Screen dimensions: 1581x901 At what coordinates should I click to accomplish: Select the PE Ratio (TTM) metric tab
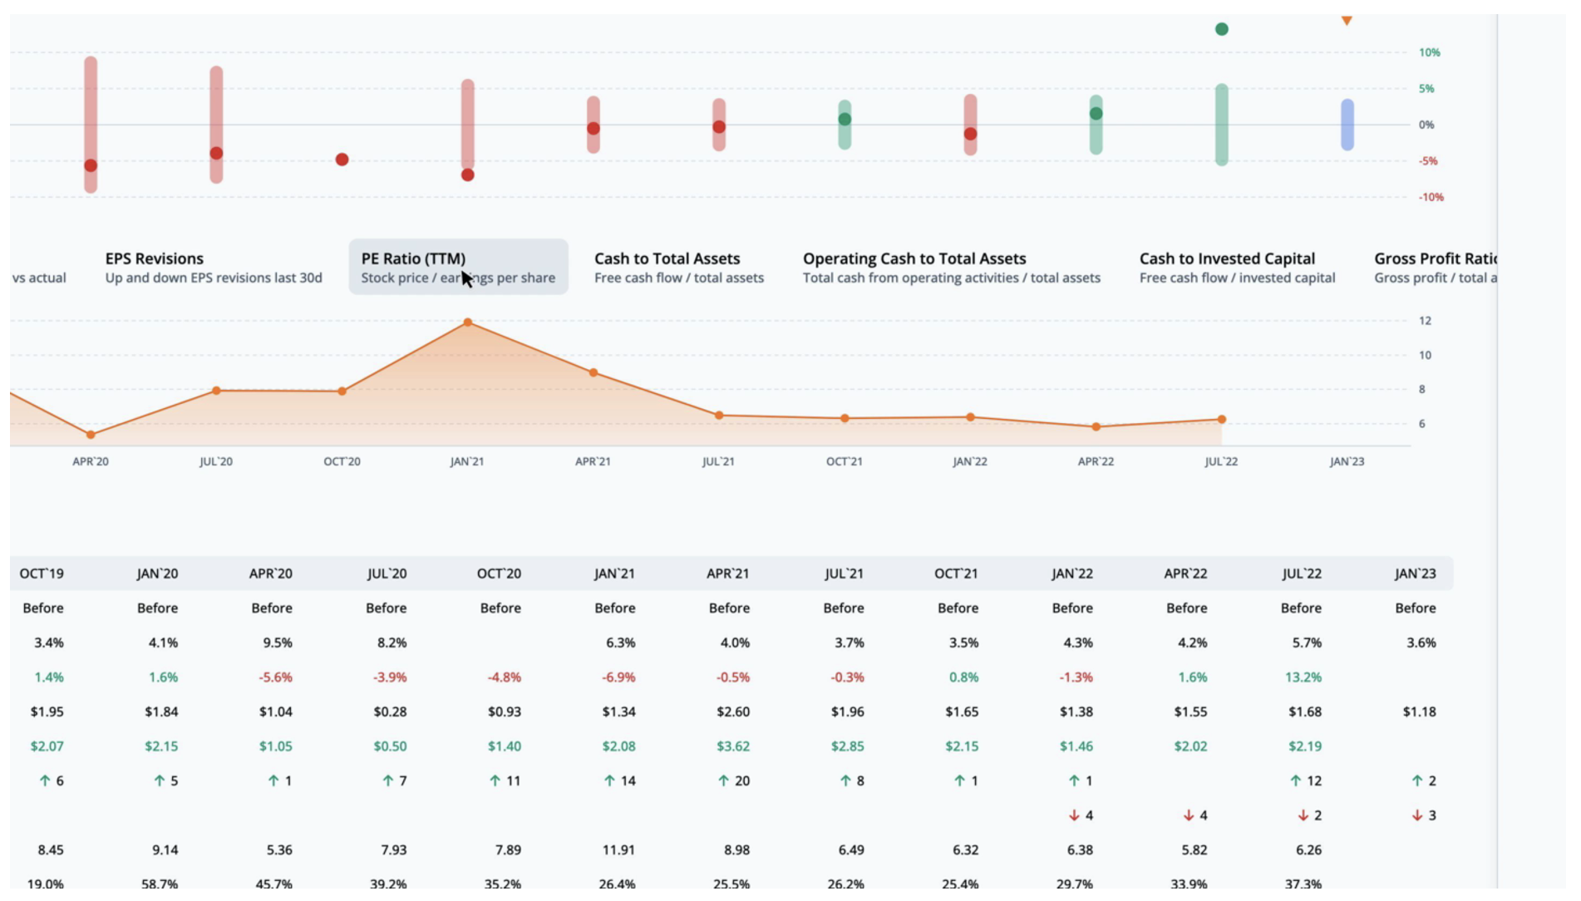pos(458,267)
